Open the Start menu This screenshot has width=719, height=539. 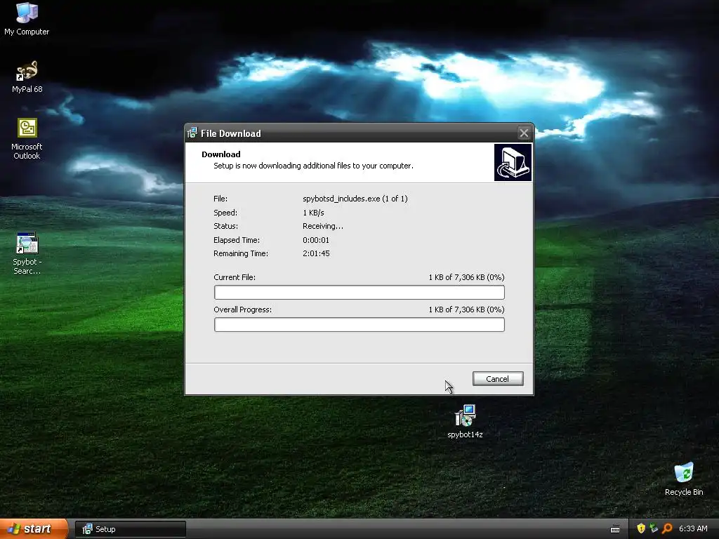click(34, 529)
